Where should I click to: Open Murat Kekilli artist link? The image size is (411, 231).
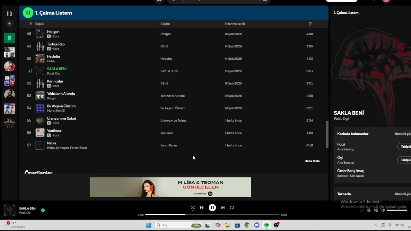tap(56, 111)
